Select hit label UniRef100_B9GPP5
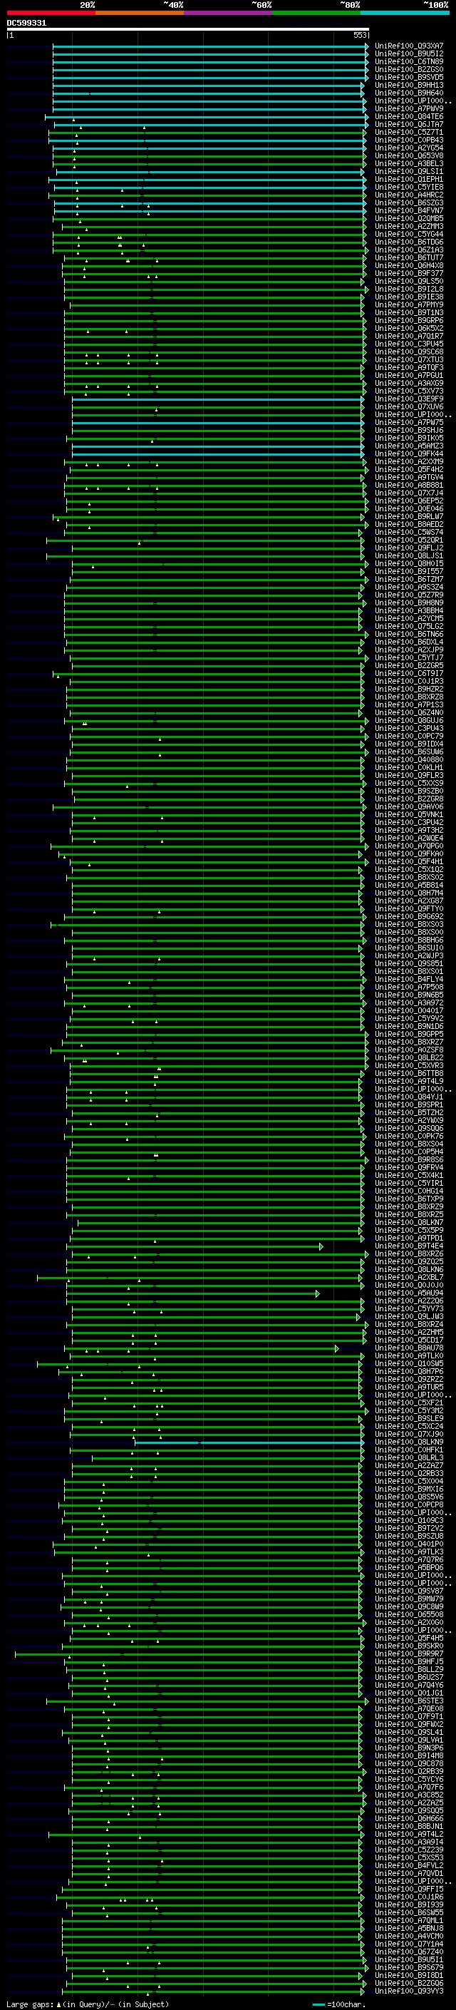 coord(409,1035)
